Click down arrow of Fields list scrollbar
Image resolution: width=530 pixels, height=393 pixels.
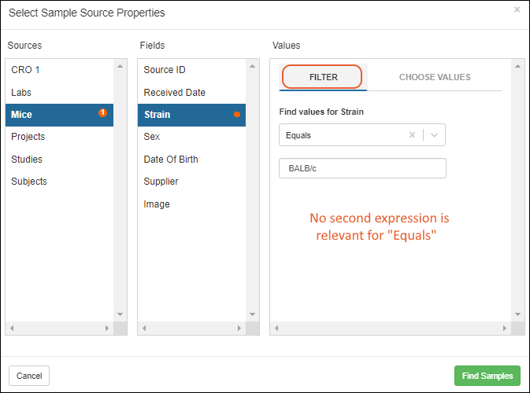tap(252, 314)
